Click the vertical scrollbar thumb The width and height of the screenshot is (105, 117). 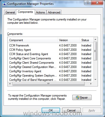(95, 51)
